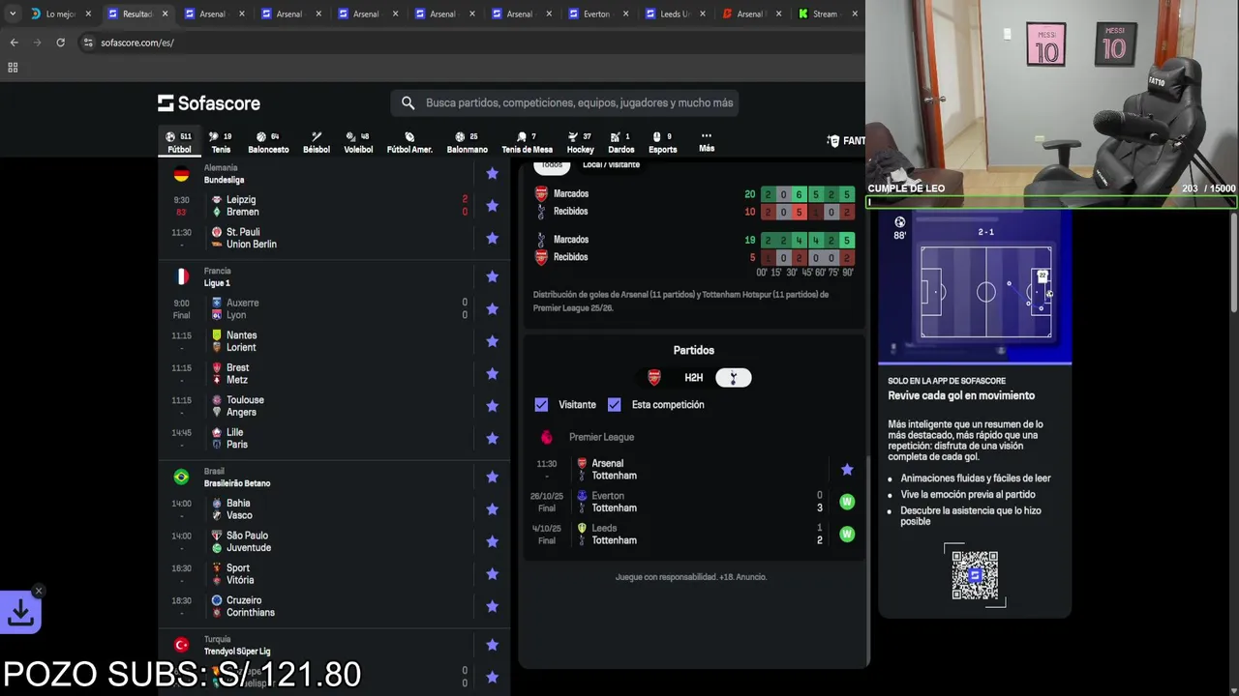Select the Tottenham crest toggle in Partidos
The width and height of the screenshot is (1239, 696).
coord(733,378)
